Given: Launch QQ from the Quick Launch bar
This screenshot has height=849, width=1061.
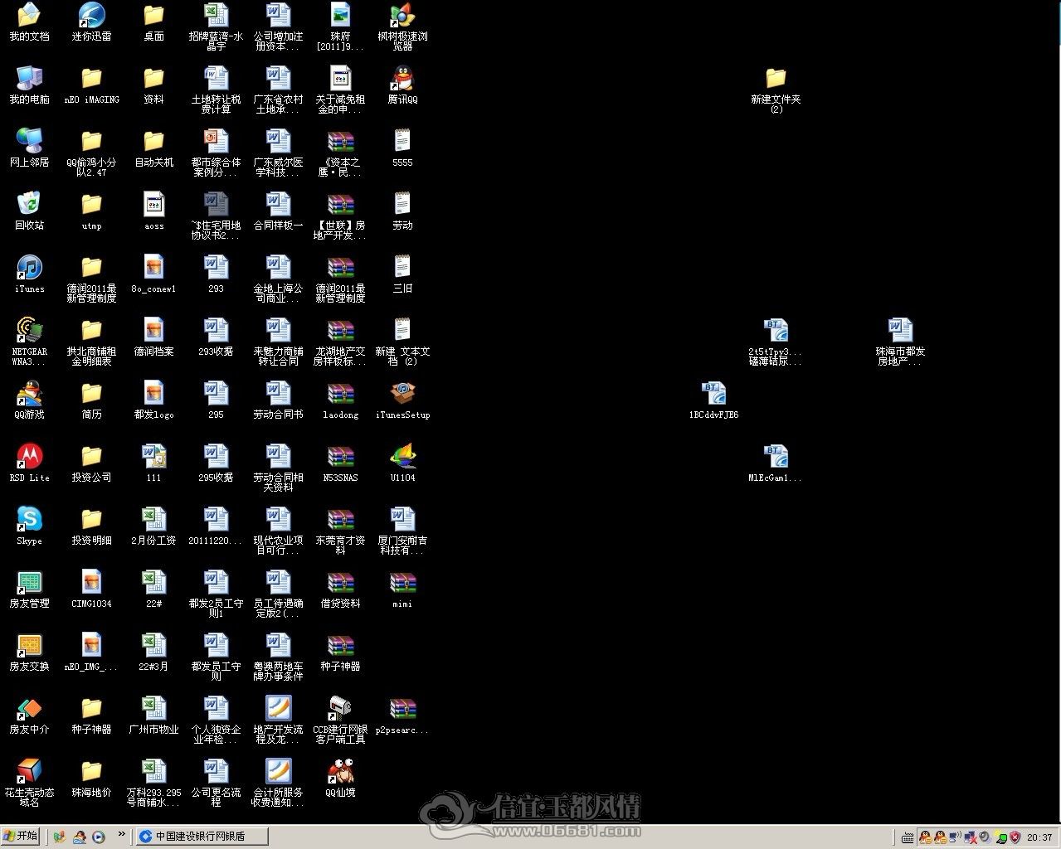Looking at the screenshot, I should (x=80, y=837).
